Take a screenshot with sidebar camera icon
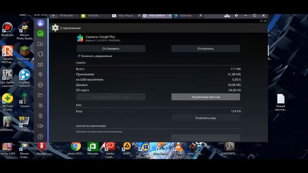This screenshot has height=173, width=308. click(40, 64)
